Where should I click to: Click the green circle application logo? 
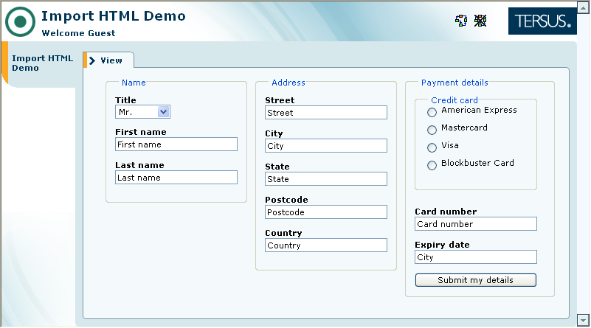[x=20, y=21]
